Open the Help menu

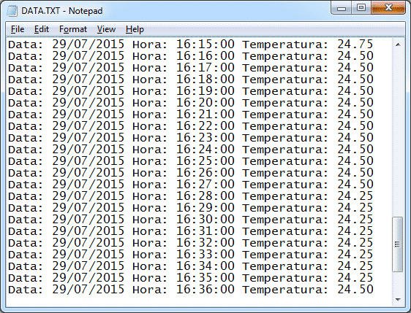[x=135, y=29]
